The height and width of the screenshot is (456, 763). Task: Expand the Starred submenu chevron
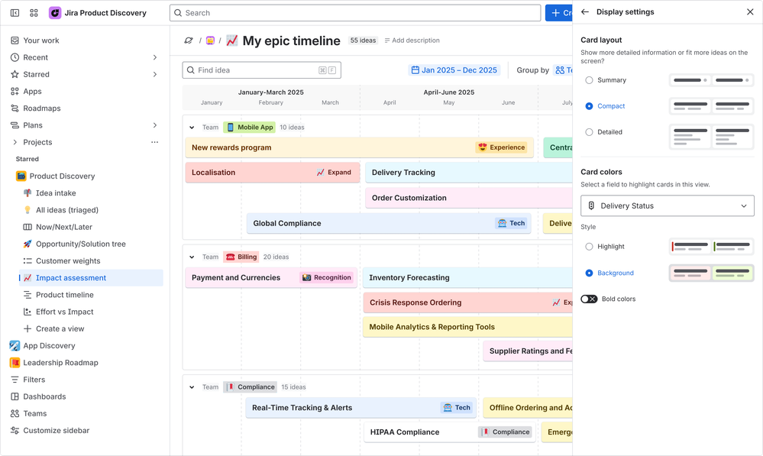pyautogui.click(x=155, y=74)
